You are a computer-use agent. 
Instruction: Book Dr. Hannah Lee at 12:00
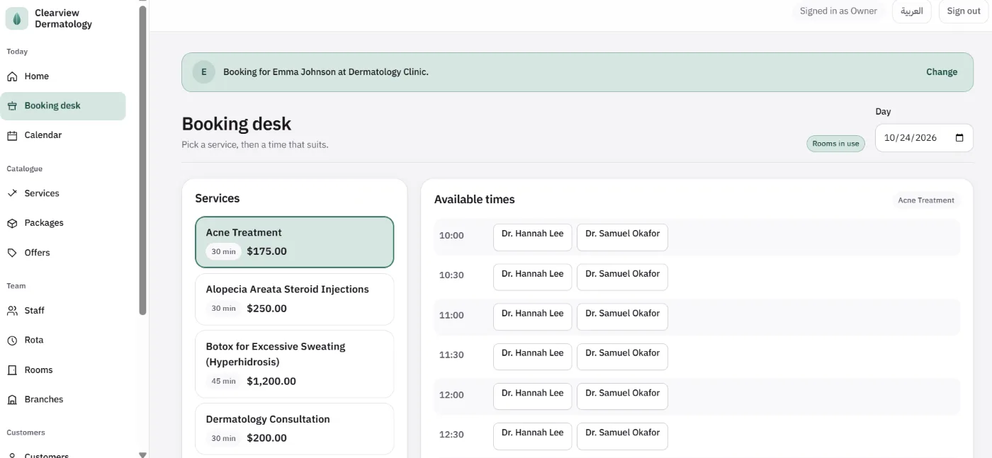point(532,396)
